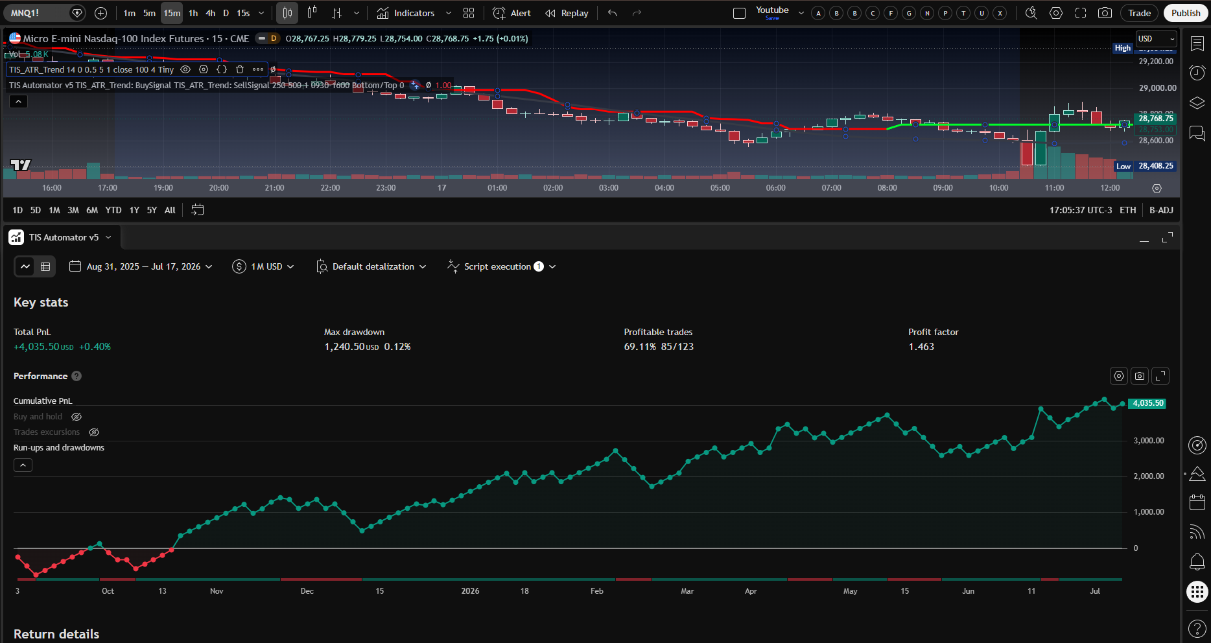Image resolution: width=1211 pixels, height=643 pixels.
Task: Select the 15s timeframe
Action: 243,13
